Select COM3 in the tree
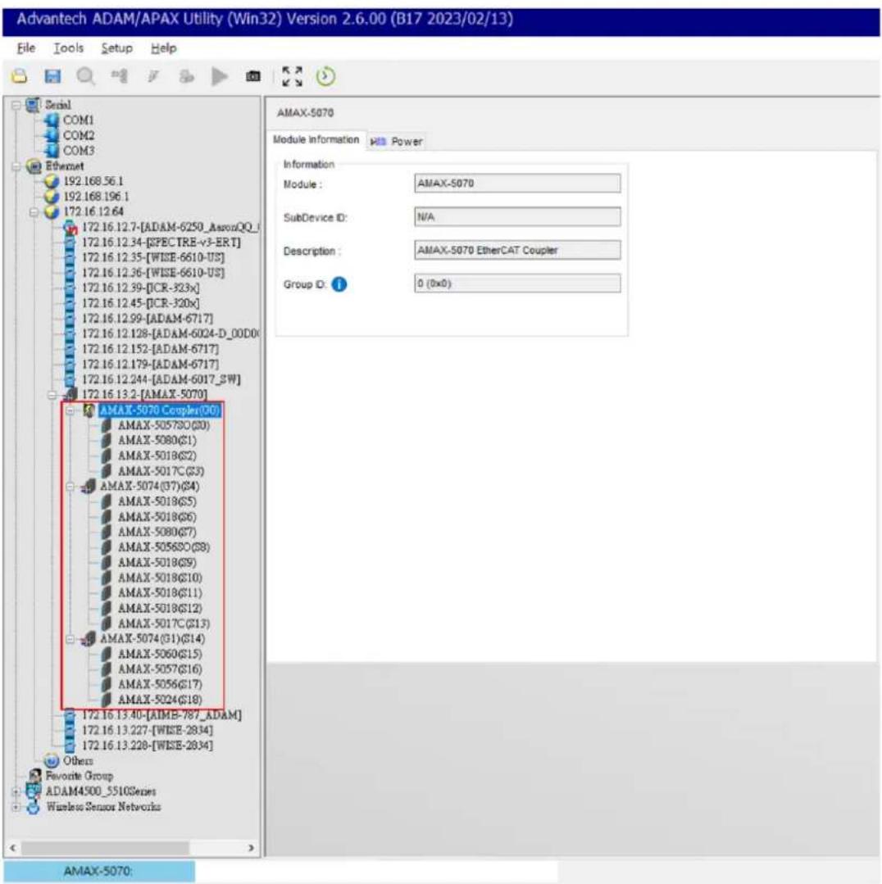The height and width of the screenshot is (884, 882). (x=79, y=151)
